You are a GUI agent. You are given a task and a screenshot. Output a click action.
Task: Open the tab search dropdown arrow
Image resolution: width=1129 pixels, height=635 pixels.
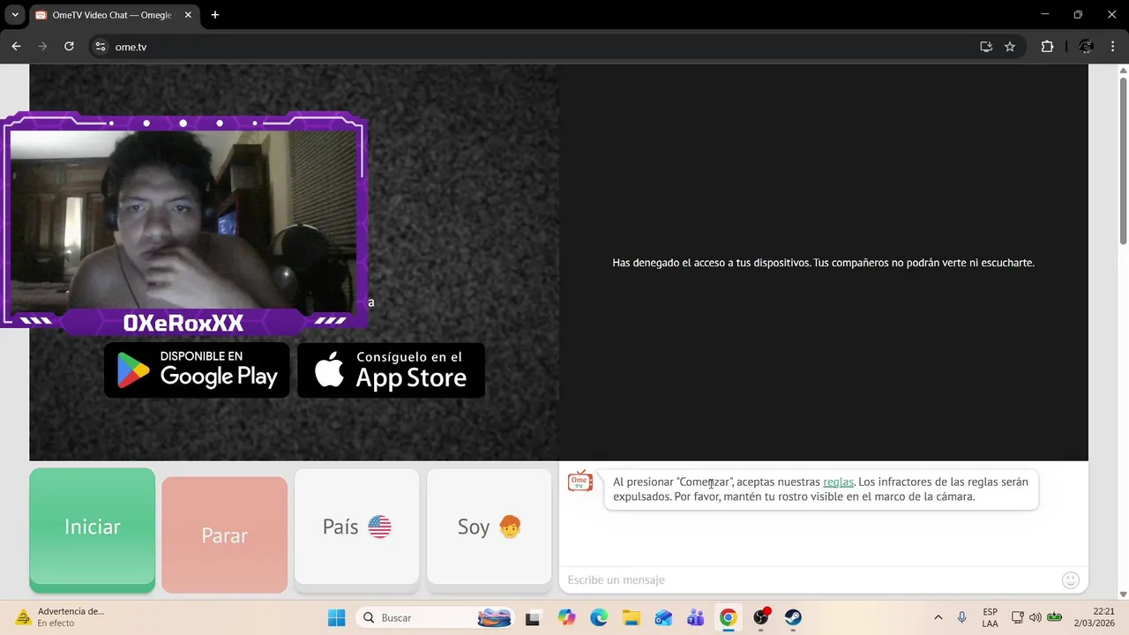pos(15,15)
